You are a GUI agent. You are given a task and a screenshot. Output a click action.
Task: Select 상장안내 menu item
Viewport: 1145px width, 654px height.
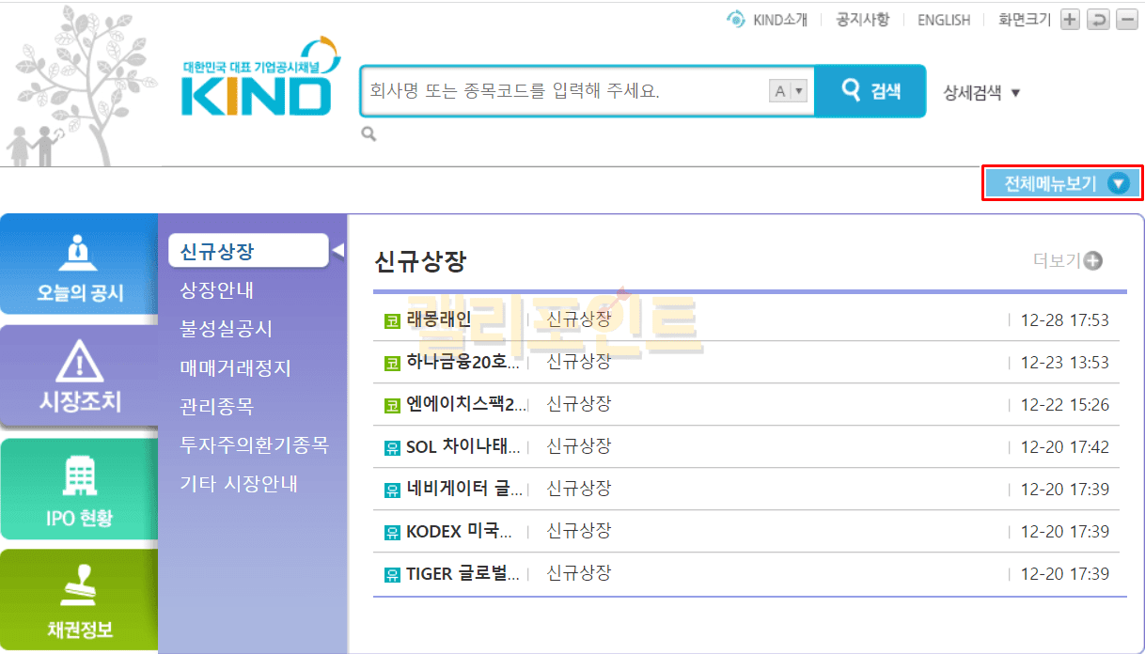click(217, 290)
